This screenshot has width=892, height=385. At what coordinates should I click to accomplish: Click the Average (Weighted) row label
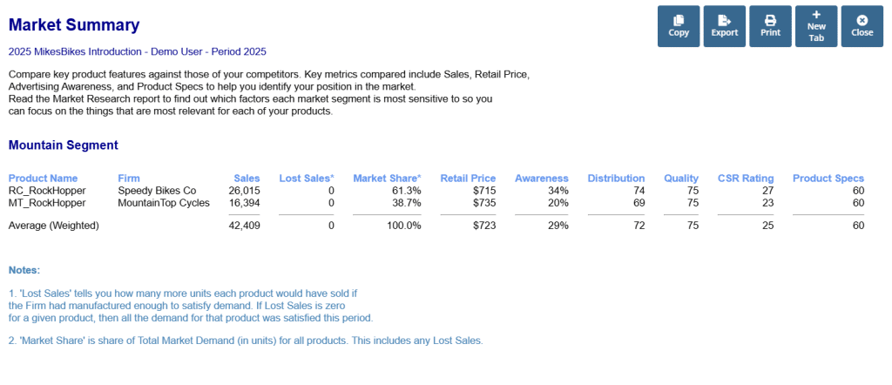(x=53, y=226)
